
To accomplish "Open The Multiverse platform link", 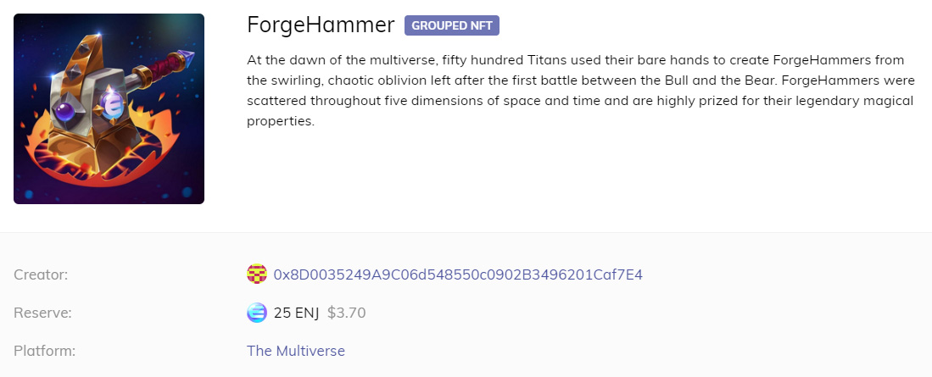I will 296,351.
